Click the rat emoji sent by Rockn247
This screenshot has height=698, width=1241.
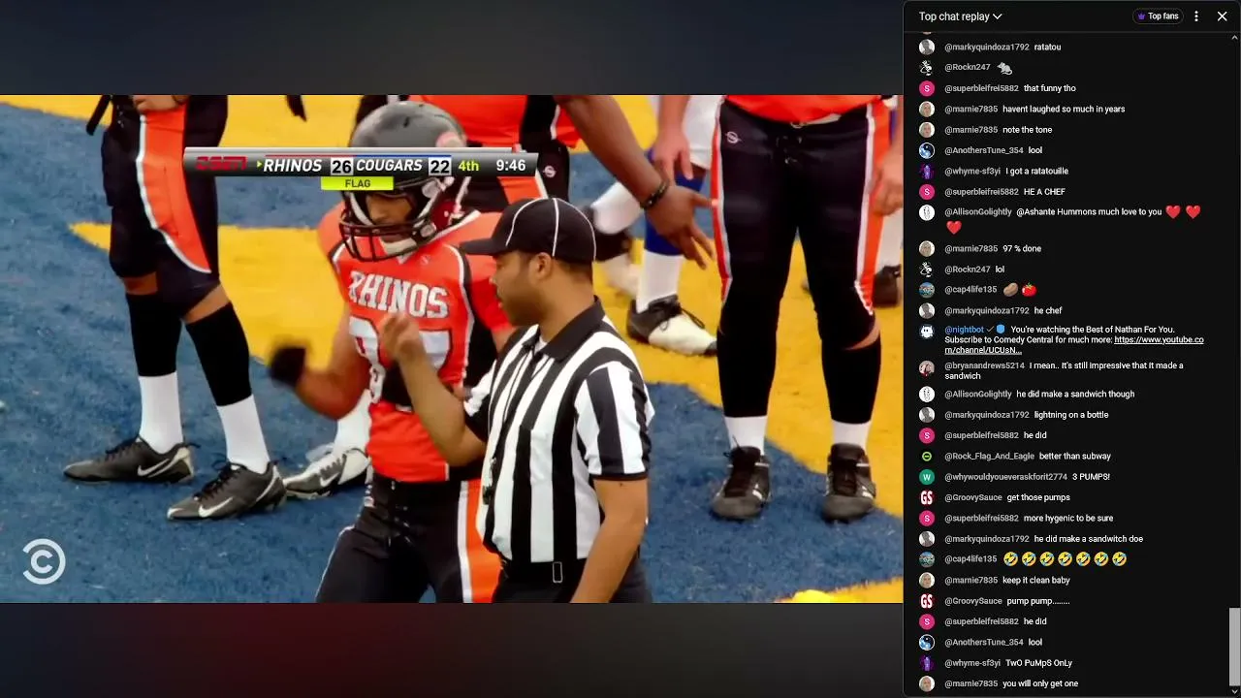[1004, 68]
